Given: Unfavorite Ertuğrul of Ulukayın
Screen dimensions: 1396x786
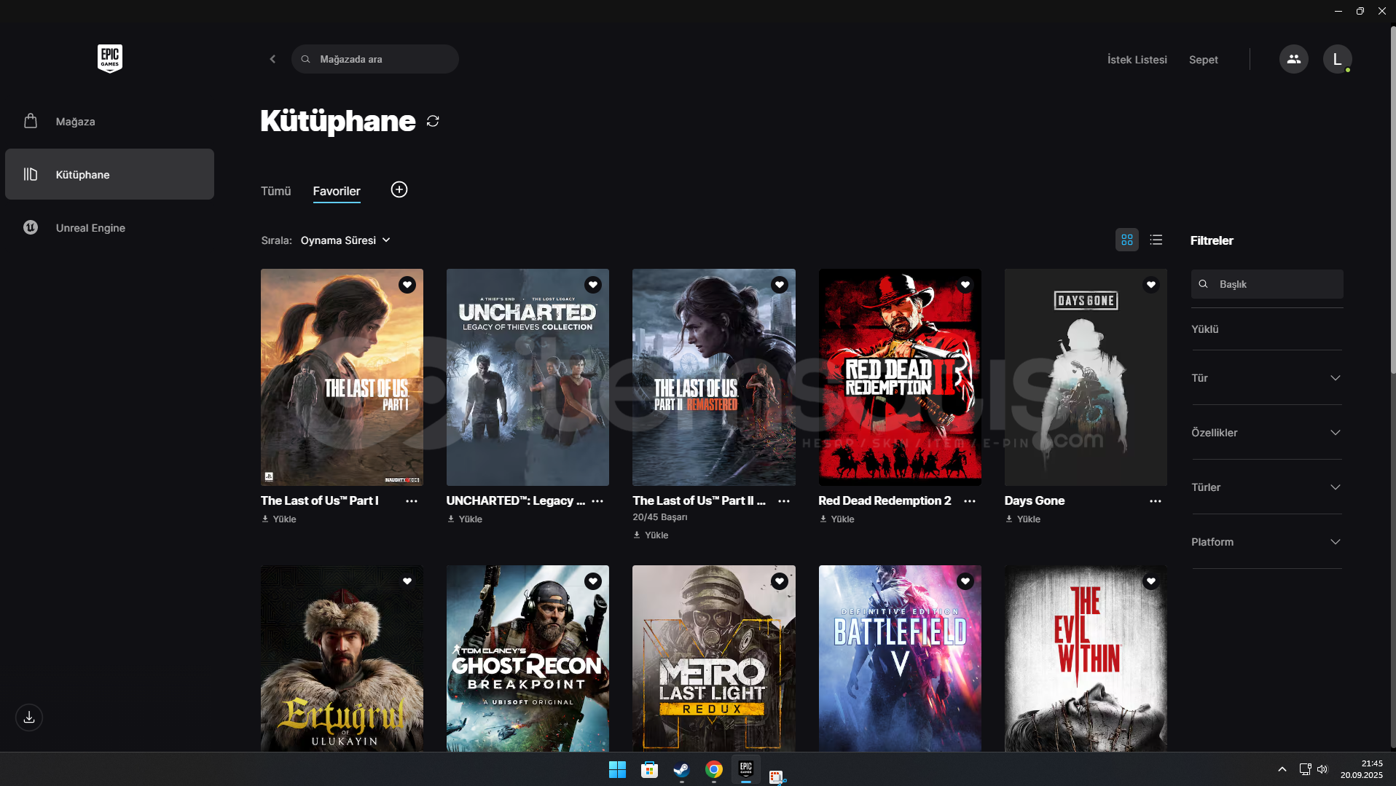Looking at the screenshot, I should 407,581.
